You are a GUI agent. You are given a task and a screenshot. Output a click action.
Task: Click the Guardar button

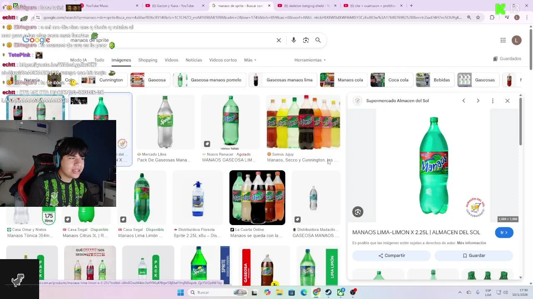pos(474,255)
